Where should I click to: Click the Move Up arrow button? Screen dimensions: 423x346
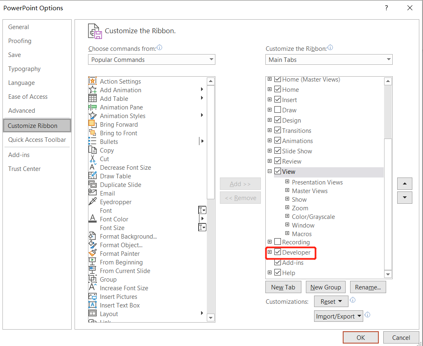(405, 183)
